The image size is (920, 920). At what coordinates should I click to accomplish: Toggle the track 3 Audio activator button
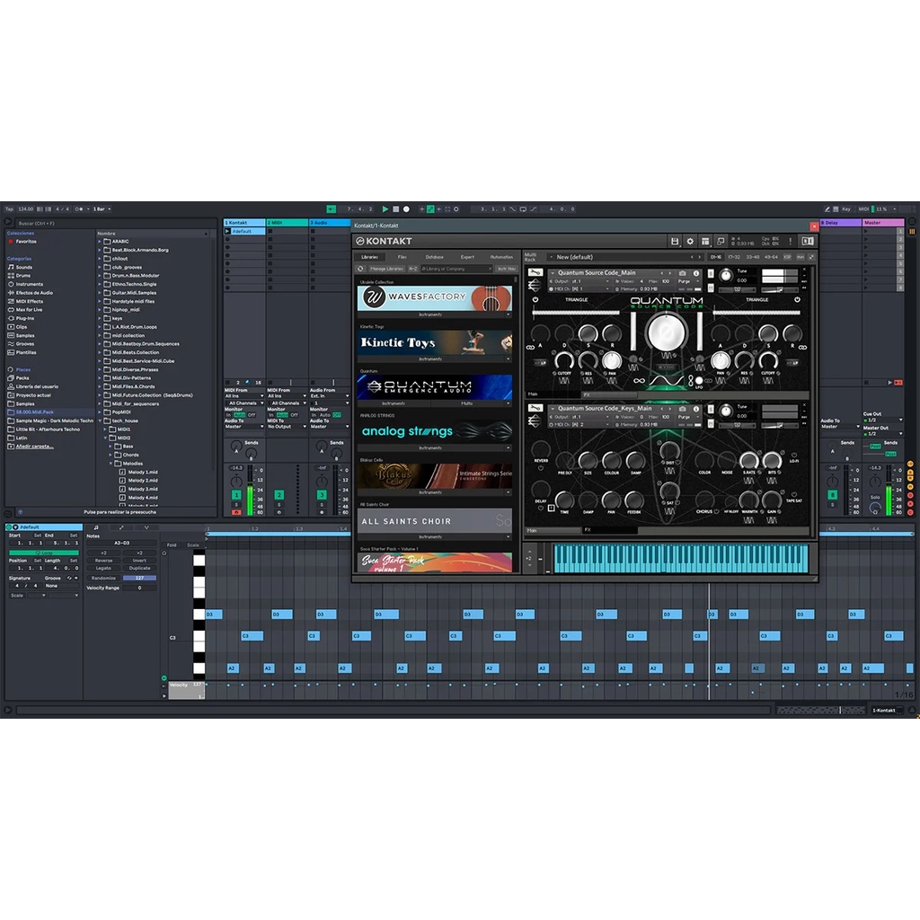[x=322, y=495]
